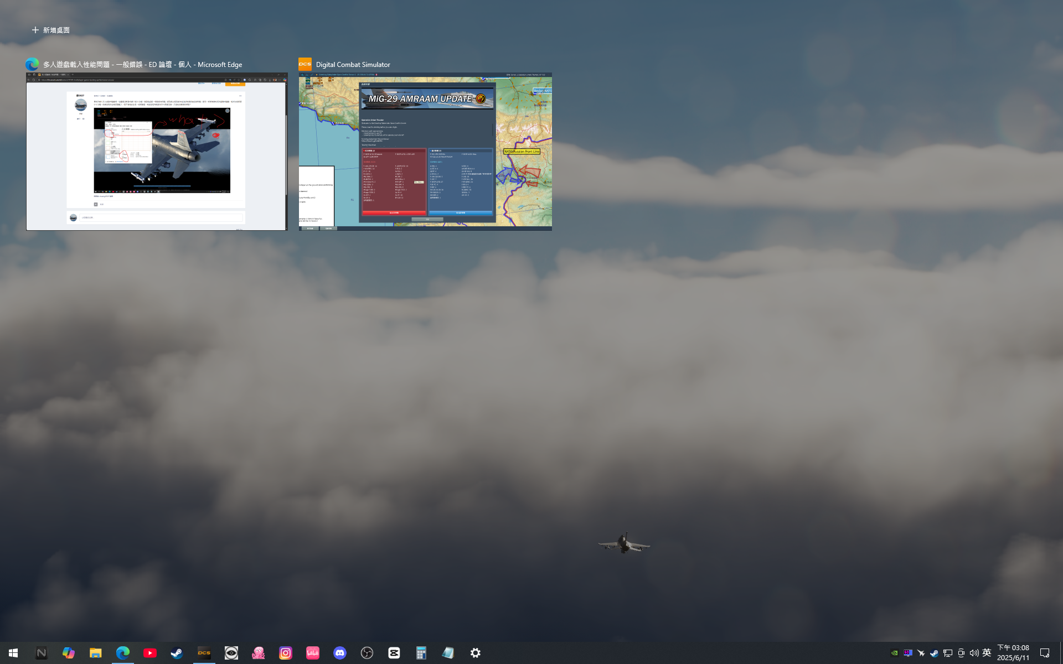Click the airplane tray icon
This screenshot has width=1063, height=664.
pyautogui.click(x=921, y=653)
